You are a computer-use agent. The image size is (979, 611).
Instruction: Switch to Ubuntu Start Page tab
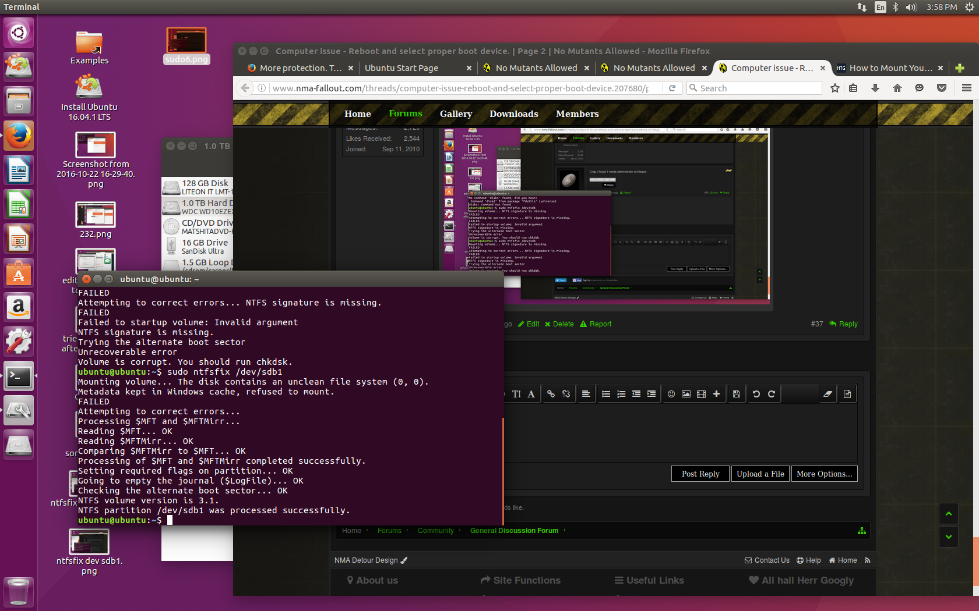[416, 68]
